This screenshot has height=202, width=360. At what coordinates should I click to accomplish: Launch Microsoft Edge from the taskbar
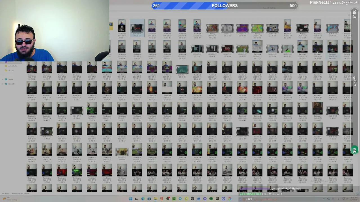143,199
